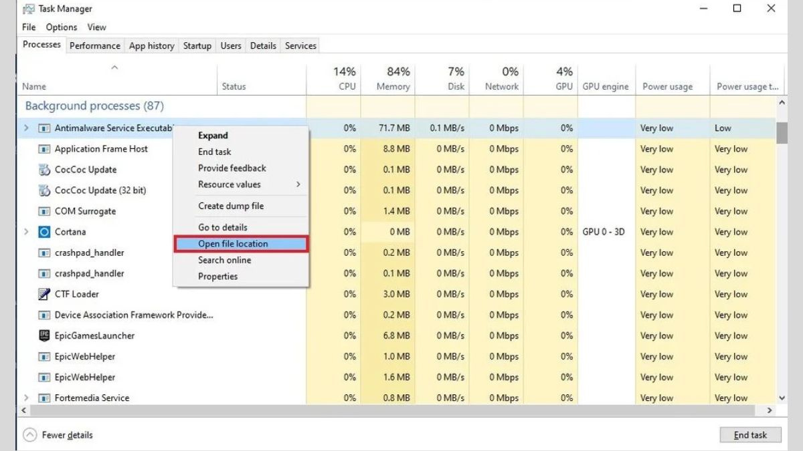Screen dimensions: 803x451
Task: Expand the Antimalware Service Executable process
Action: [25, 128]
